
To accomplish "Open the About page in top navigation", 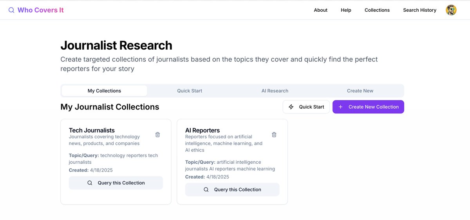I will click(x=320, y=10).
